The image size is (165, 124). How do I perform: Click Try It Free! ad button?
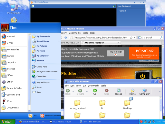tap(116, 53)
